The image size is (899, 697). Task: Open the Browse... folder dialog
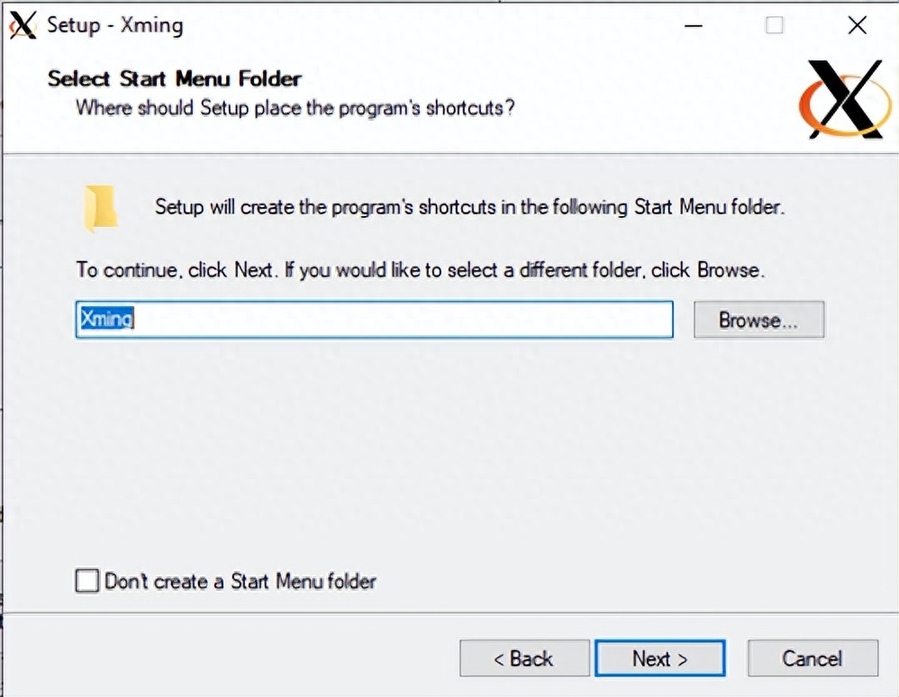click(758, 320)
